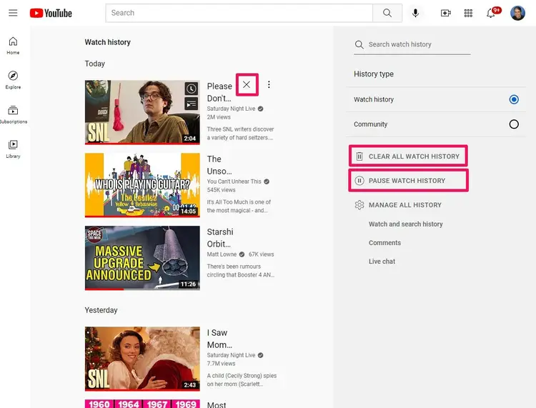Screen dimensions: 536x408
Task: Add SNL video to Watch later clock icon
Action: (192, 89)
